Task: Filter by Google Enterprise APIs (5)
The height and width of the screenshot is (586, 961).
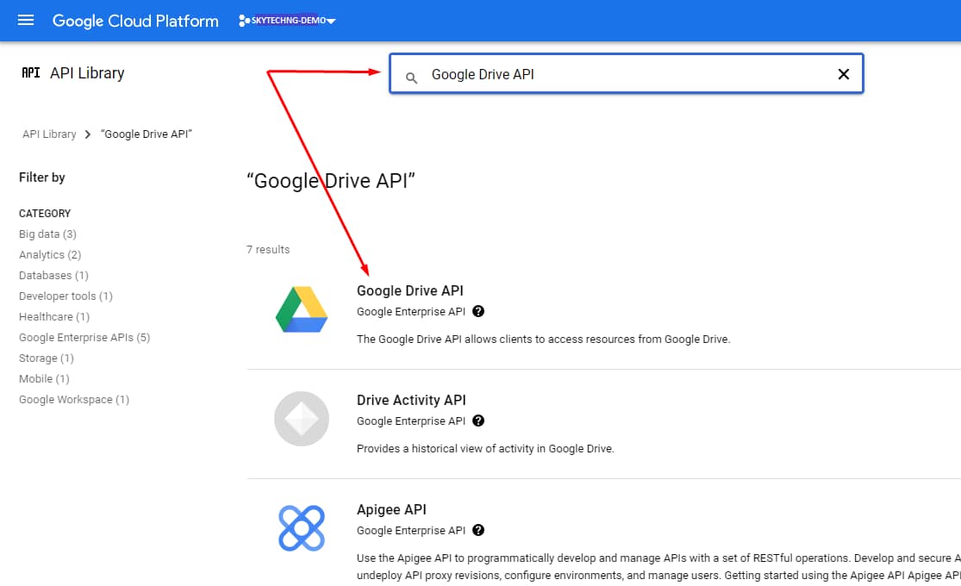Action: 84,338
